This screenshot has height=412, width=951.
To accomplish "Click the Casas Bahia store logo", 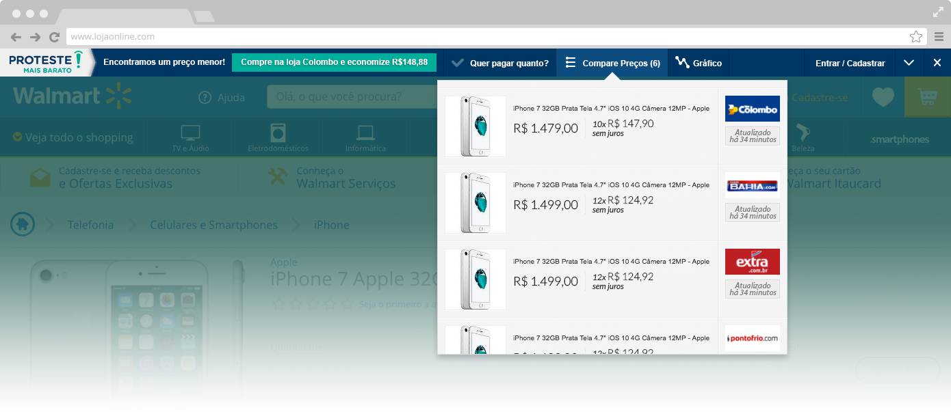I will pos(752,185).
